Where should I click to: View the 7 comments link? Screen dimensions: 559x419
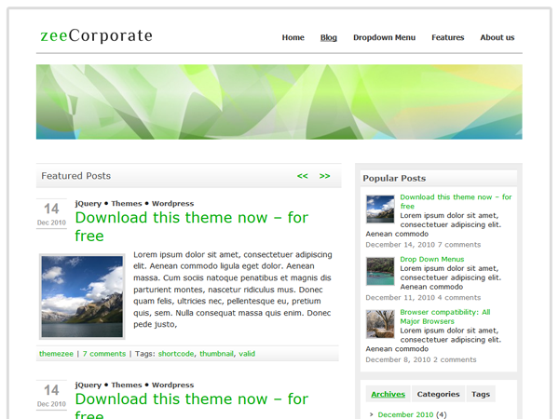click(104, 354)
